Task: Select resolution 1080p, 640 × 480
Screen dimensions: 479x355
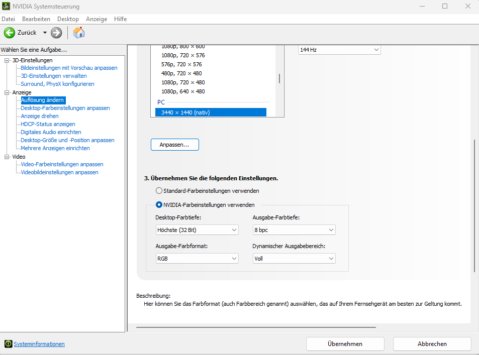Action: (x=183, y=91)
